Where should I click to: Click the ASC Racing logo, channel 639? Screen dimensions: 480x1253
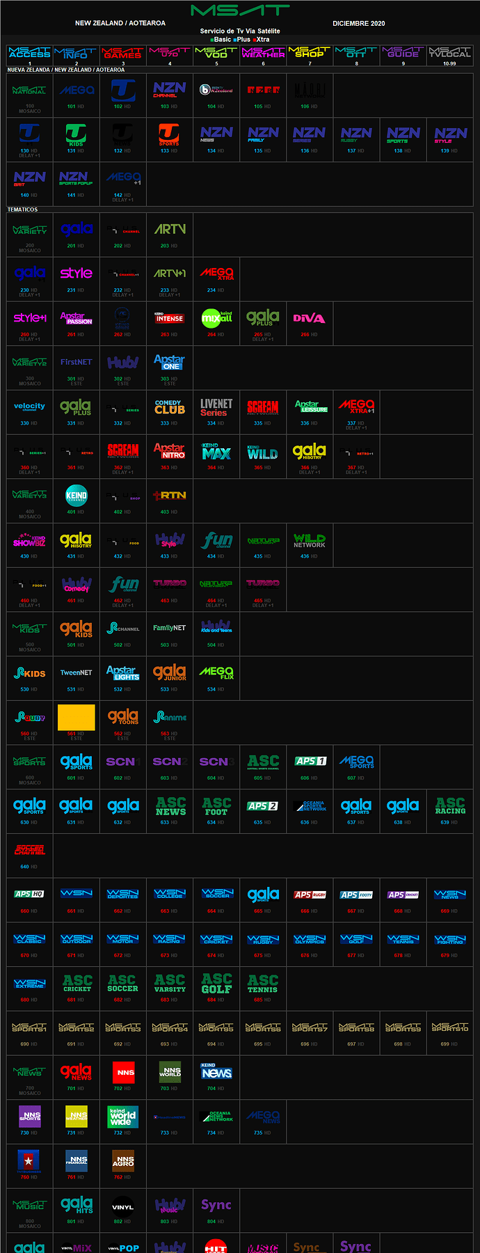(x=450, y=806)
